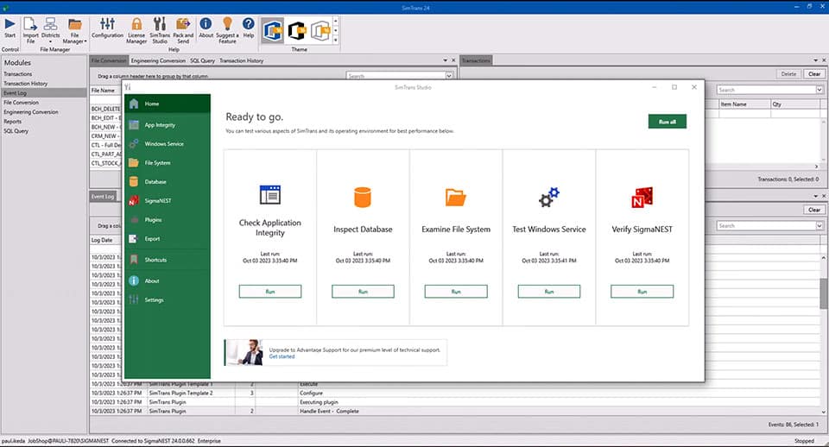
Task: Open Export in Studio sidebar
Action: (168, 239)
